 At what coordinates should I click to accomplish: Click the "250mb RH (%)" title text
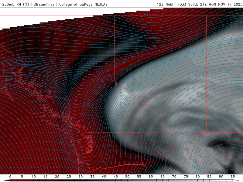pos(15,4)
